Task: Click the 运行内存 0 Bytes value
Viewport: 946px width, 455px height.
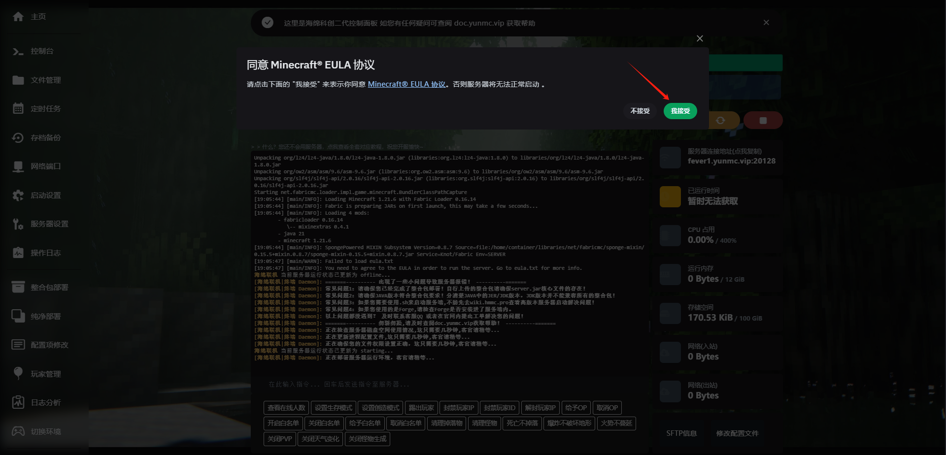Action: 703,279
